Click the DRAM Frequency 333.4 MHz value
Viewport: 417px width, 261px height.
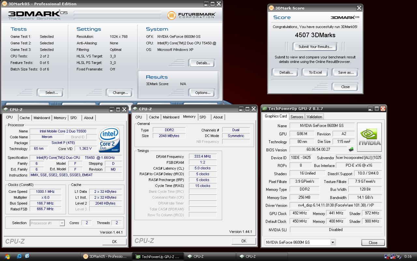point(203,157)
